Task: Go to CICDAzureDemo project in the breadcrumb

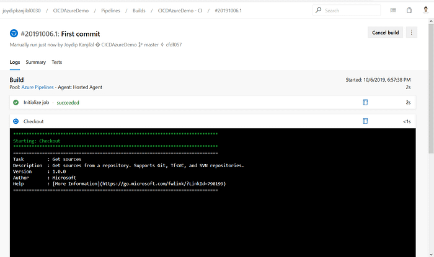Action: tap(71, 11)
